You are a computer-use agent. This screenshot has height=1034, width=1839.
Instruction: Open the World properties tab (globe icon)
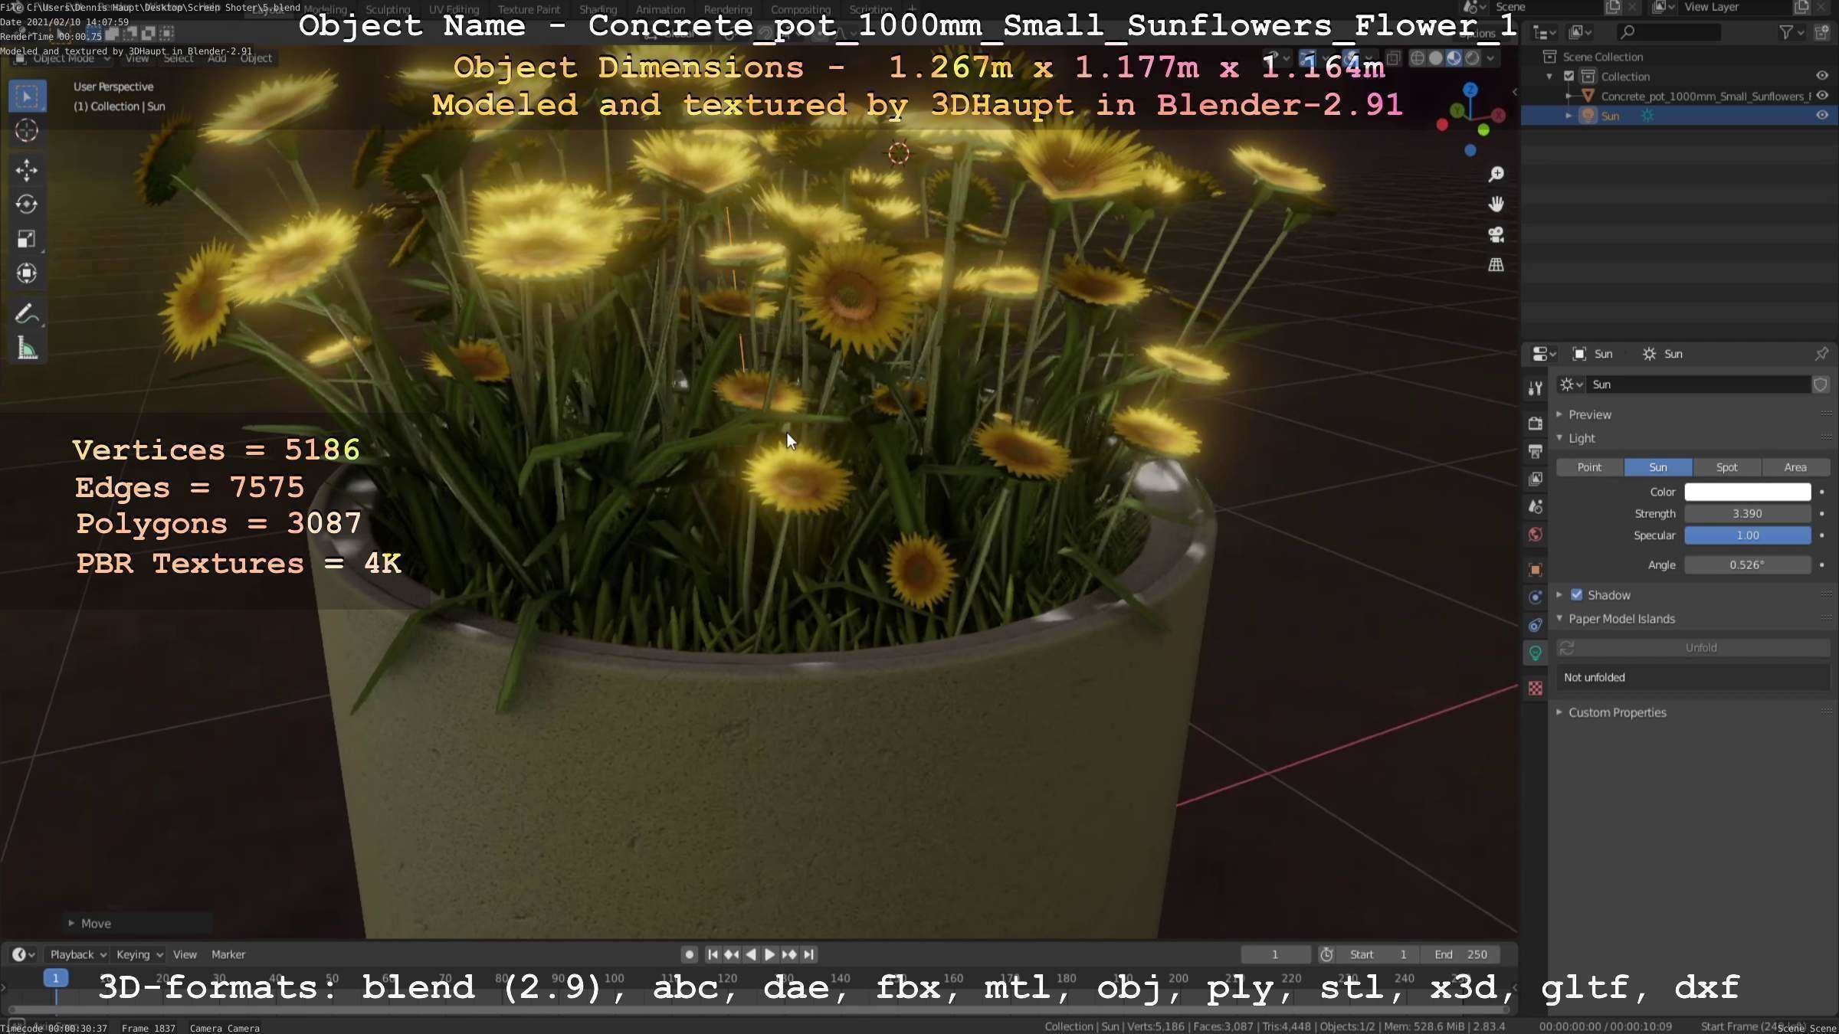coord(1535,535)
